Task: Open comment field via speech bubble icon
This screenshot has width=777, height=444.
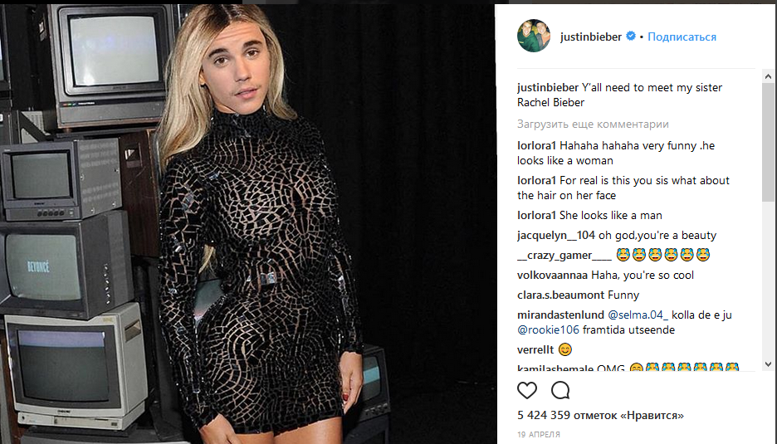Action: pos(560,391)
